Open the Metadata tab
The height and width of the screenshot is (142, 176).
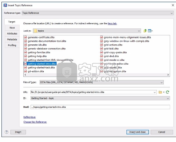point(12,39)
